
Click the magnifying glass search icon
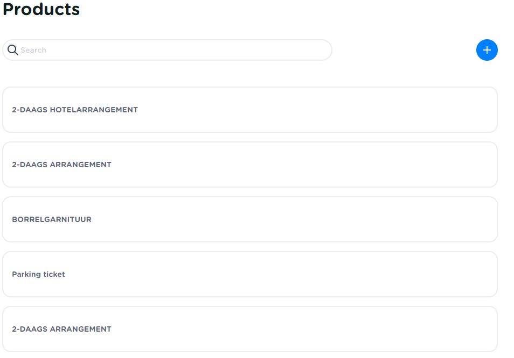pos(12,50)
